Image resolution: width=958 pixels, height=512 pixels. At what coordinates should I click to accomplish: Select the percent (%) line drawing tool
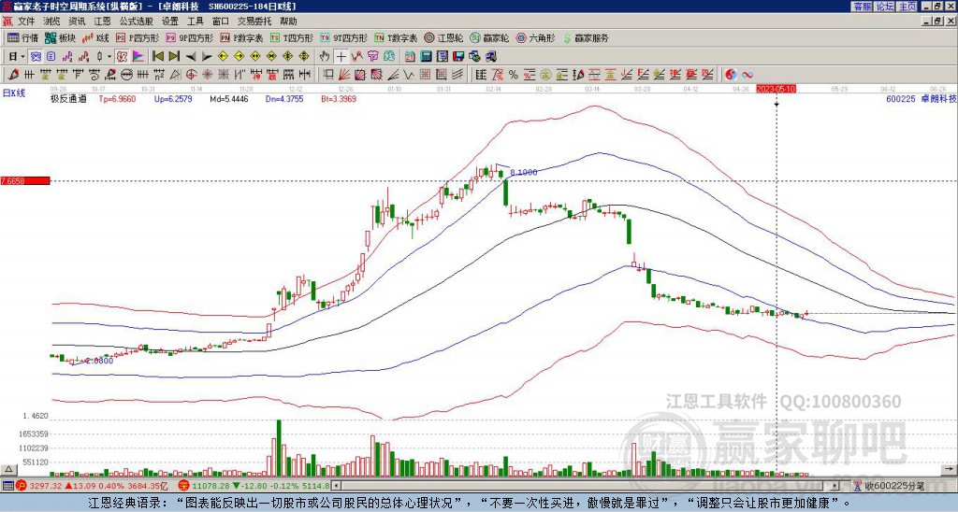[x=513, y=74]
